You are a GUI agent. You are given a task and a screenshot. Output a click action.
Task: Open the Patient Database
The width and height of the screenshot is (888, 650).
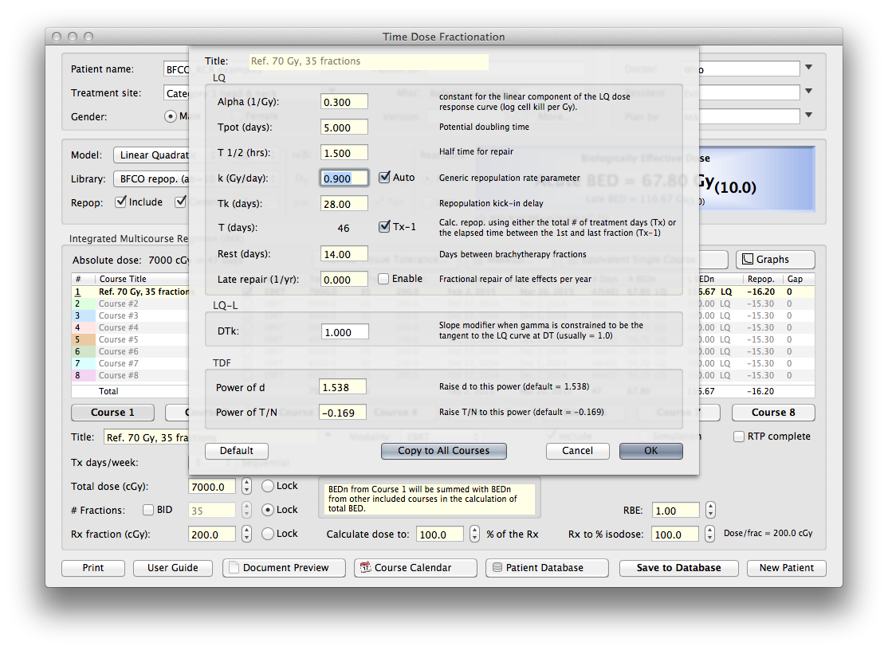546,568
